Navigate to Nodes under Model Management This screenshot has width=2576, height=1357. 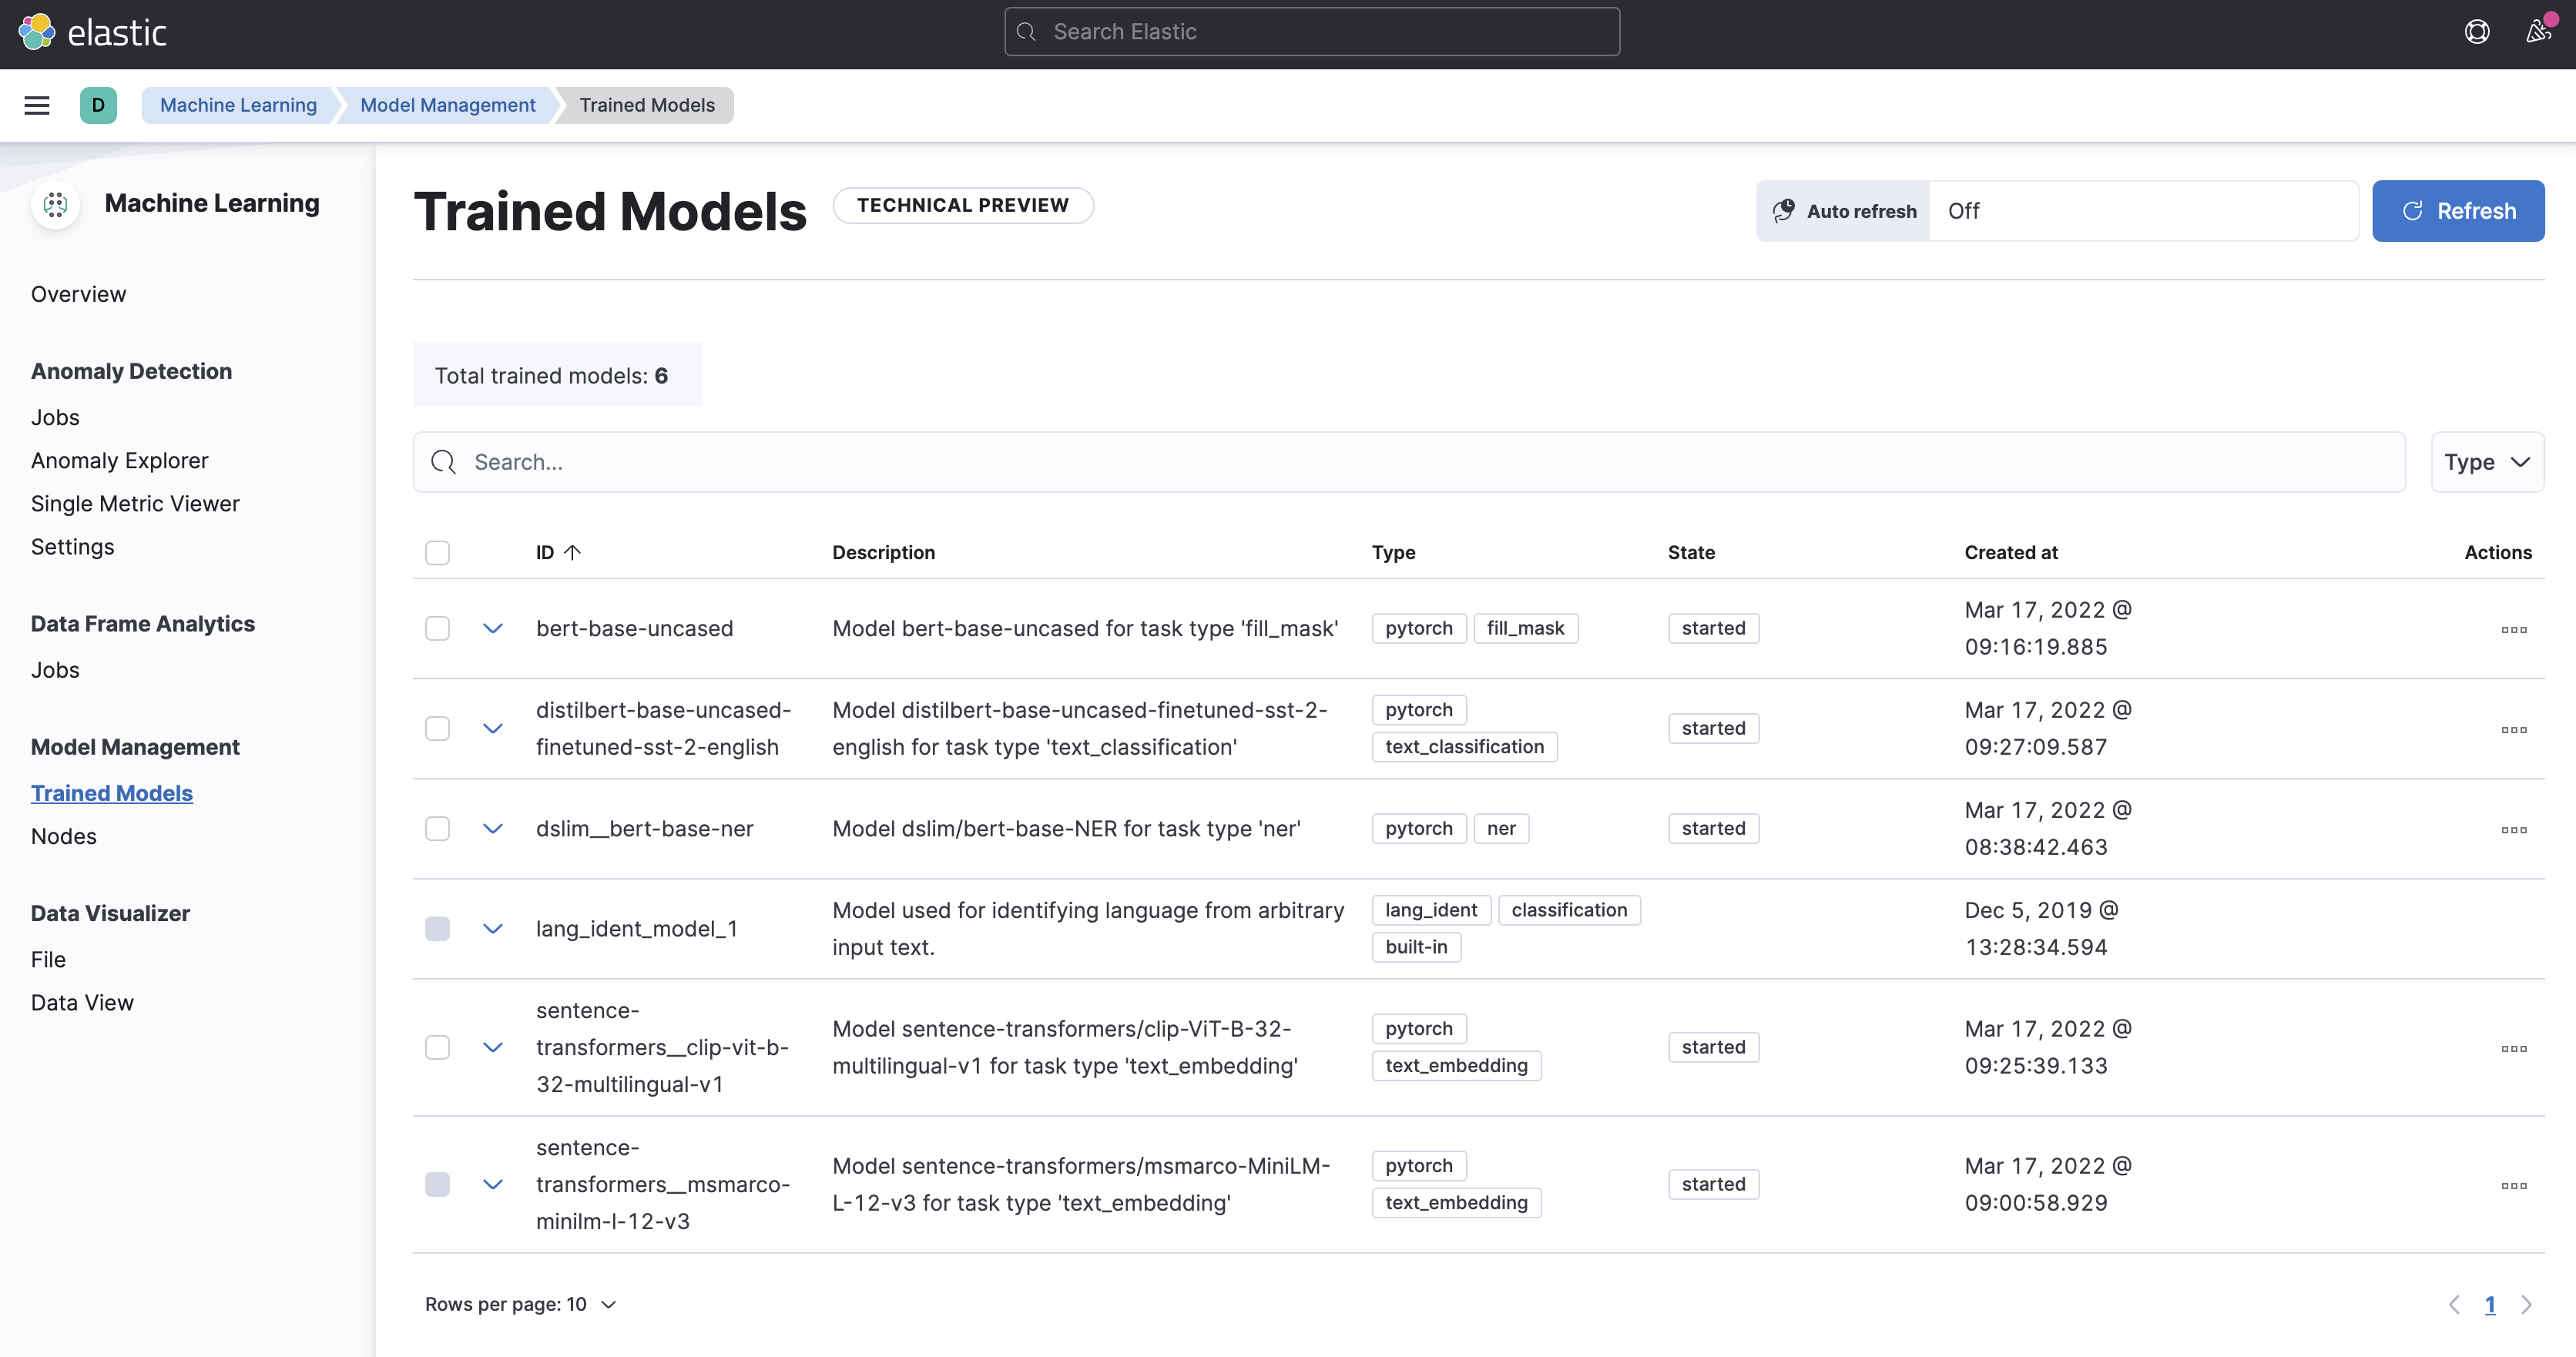coord(64,836)
